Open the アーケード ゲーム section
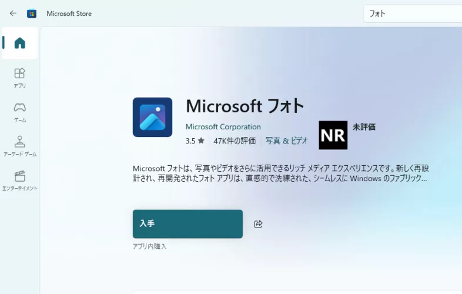Viewport: 462px width, 294px height. (x=20, y=146)
